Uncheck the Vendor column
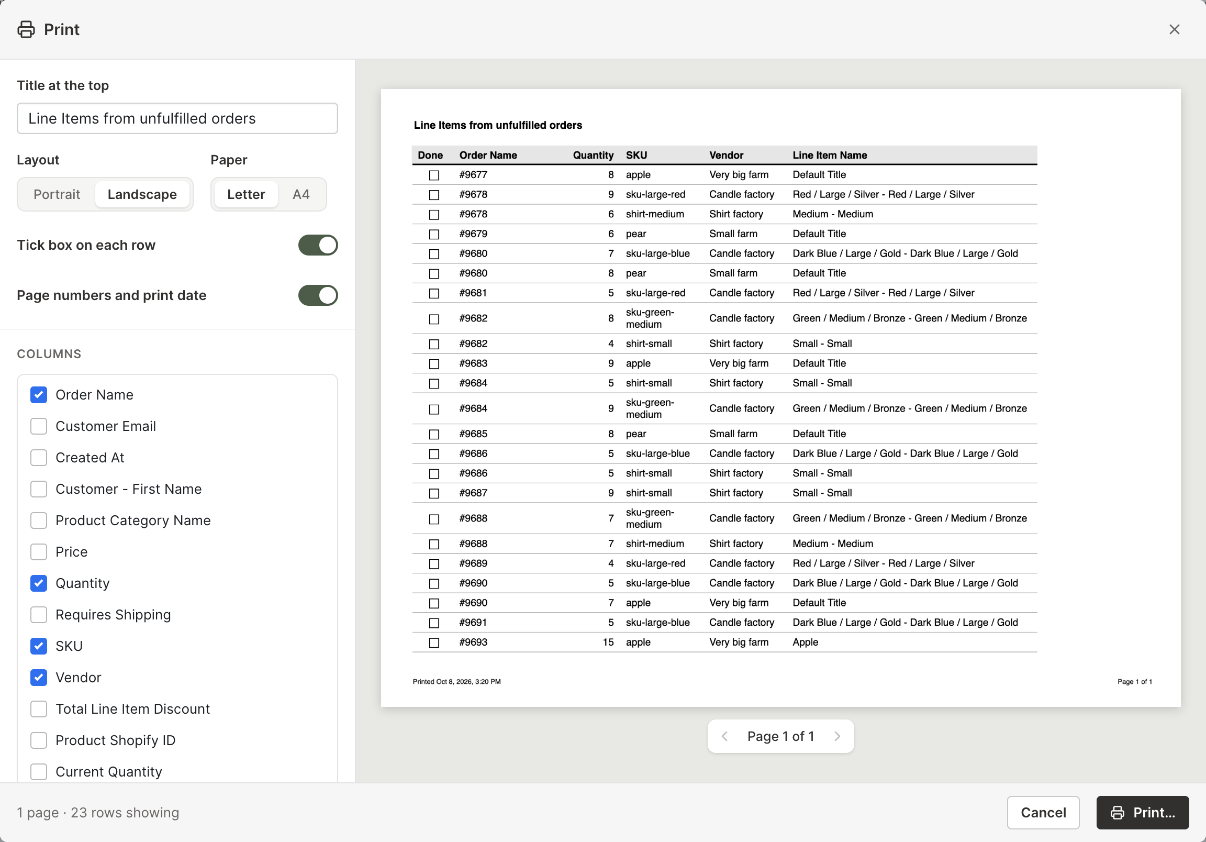Image resolution: width=1206 pixels, height=842 pixels. pyautogui.click(x=39, y=678)
